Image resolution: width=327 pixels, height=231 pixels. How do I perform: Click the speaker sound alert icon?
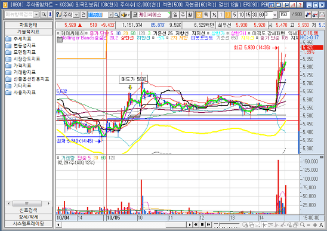[125, 15]
